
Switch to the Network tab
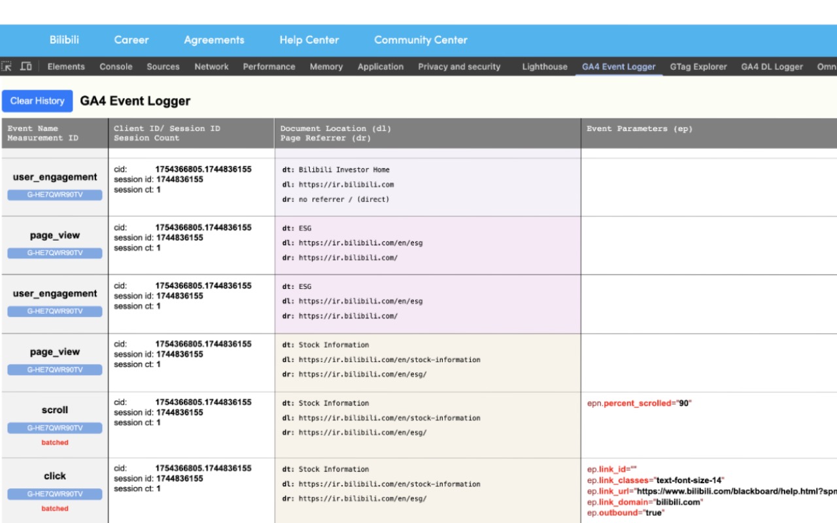tap(211, 67)
